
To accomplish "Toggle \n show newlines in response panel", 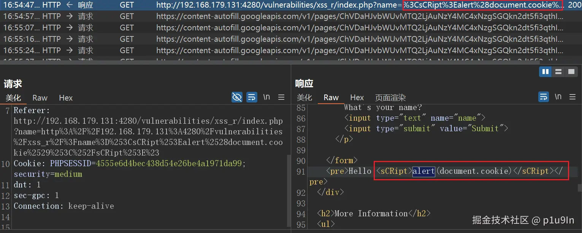I will coord(558,97).
